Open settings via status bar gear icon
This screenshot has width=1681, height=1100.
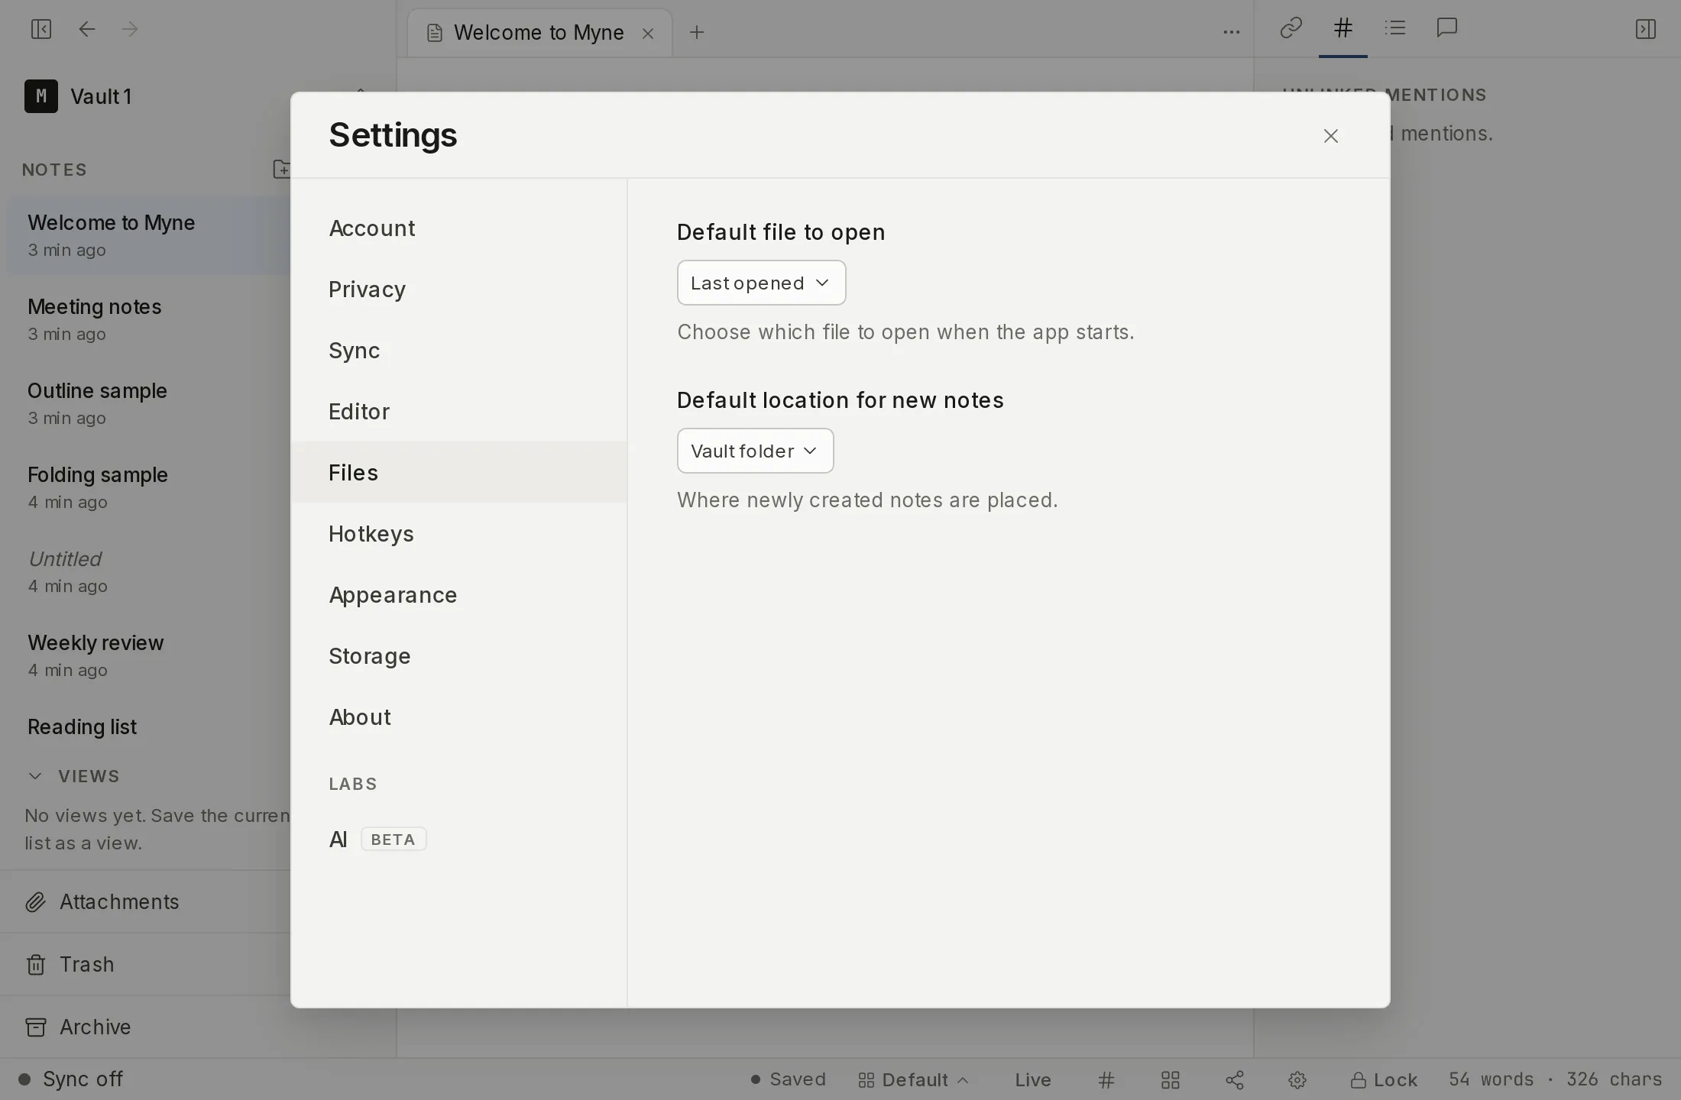1297,1079
